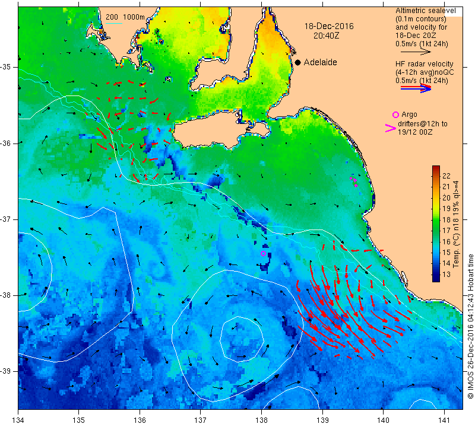475x427 pixels.
Task: Click the '134' longitude axis label
Action: click(x=18, y=420)
